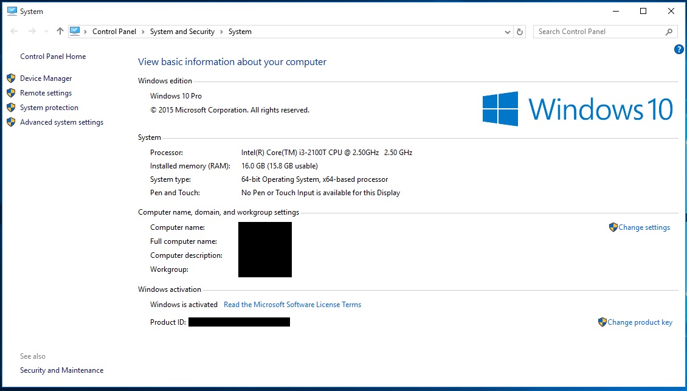Viewport: 687px width, 391px height.
Task: Read the Microsoft Software License Terms
Action: coord(292,305)
